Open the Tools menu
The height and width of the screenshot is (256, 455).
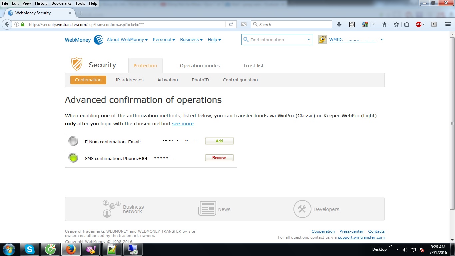pos(80,3)
